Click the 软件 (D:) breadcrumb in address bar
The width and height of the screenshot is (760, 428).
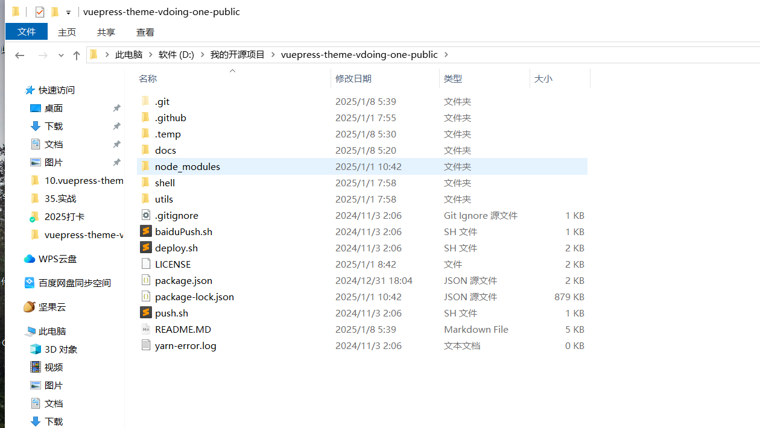[176, 54]
